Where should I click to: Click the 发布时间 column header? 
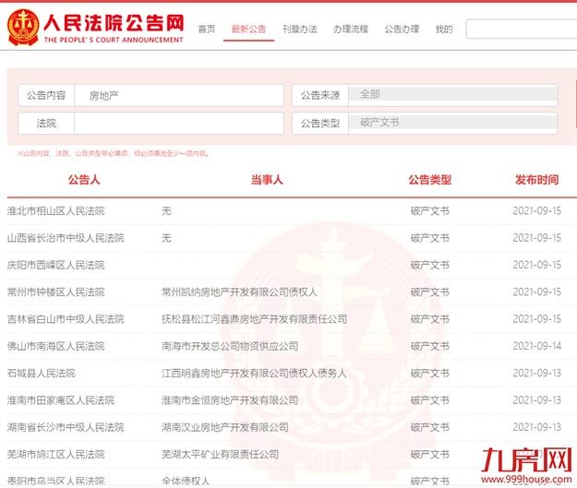pos(536,180)
